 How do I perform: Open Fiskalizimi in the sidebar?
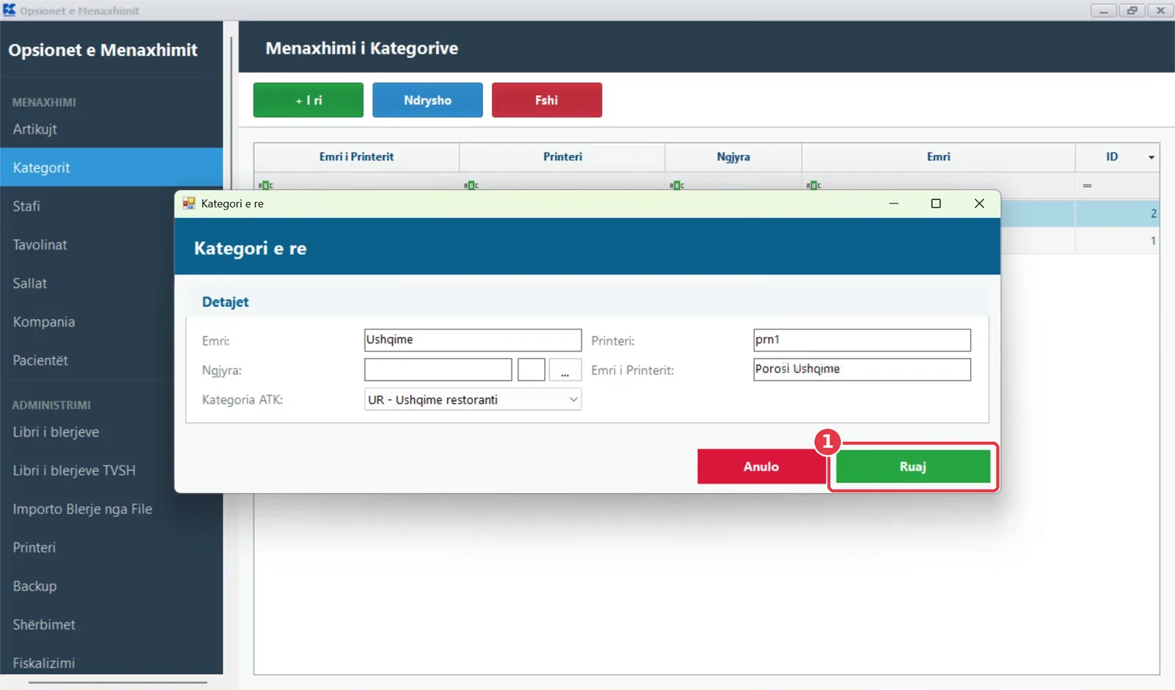point(112,662)
